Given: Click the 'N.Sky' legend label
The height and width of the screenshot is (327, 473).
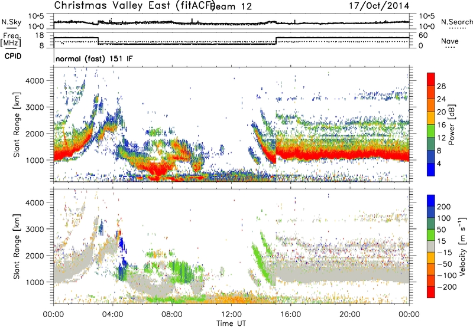Looking at the screenshot, I should pos(11,22).
